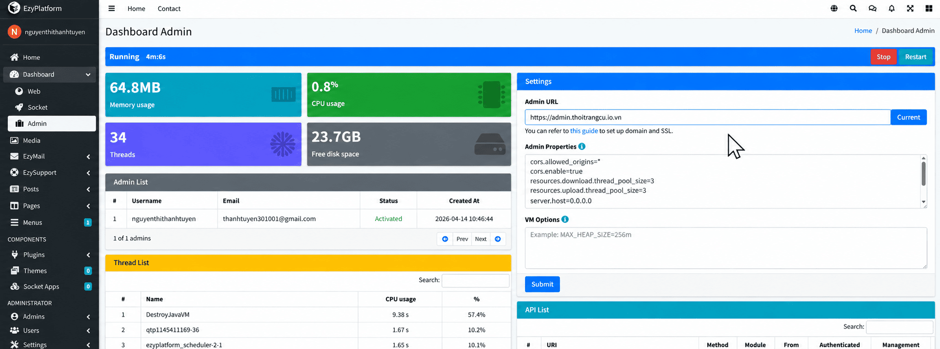Click the user avatar N icon

(x=14, y=31)
